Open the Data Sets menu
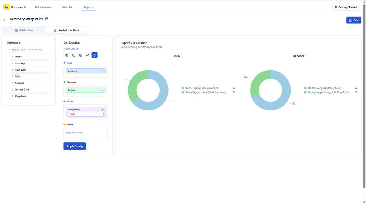Viewport: 366px width, 204px height. (67, 7)
